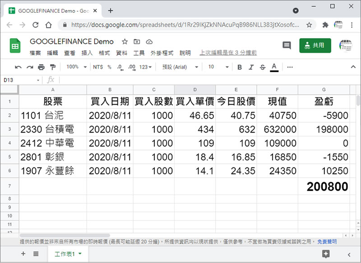Select column D header
This screenshot has width=361, height=263.
(195, 90)
